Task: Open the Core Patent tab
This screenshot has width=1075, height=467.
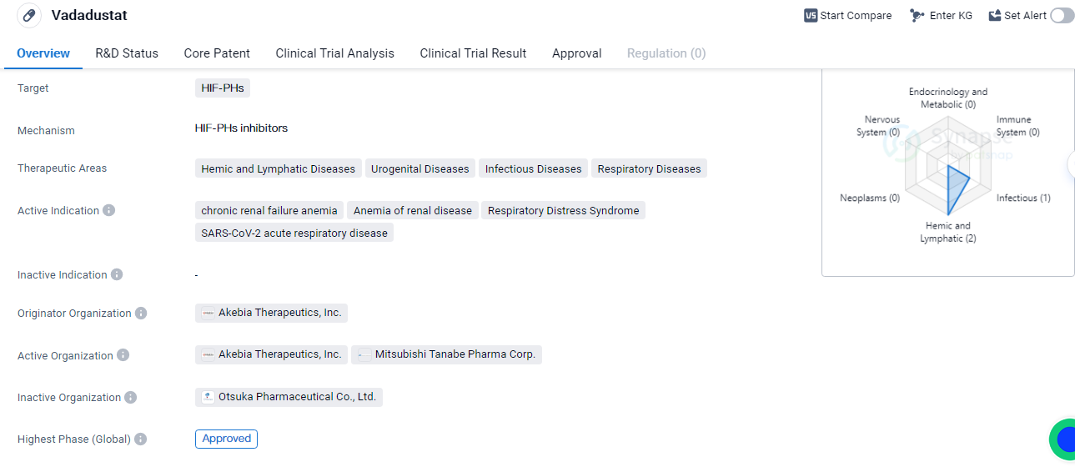Action: [217, 53]
